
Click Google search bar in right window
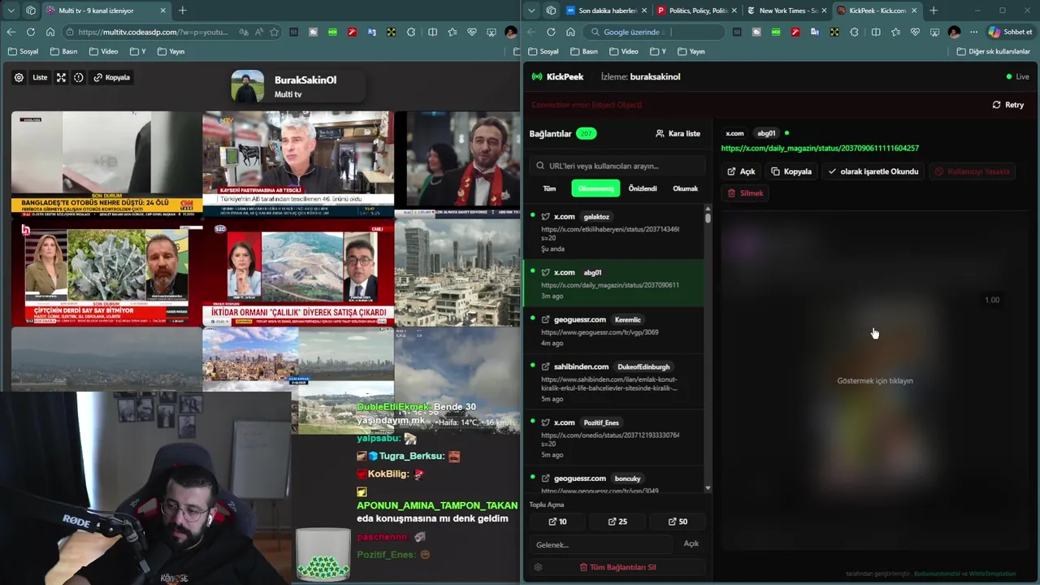pos(654,32)
